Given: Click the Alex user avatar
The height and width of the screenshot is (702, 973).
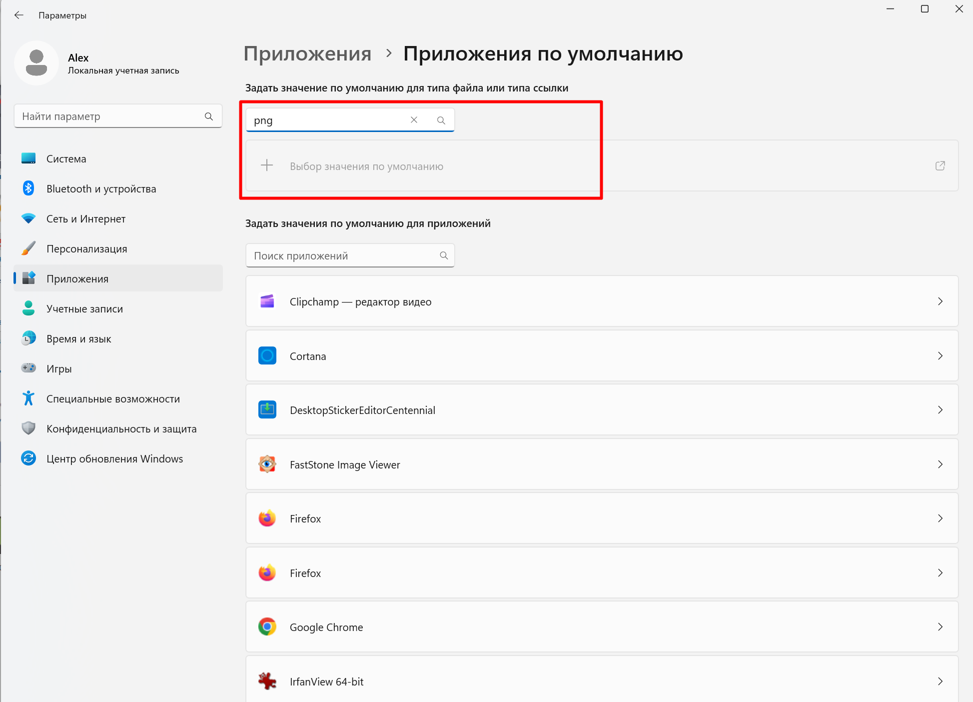Looking at the screenshot, I should point(36,63).
